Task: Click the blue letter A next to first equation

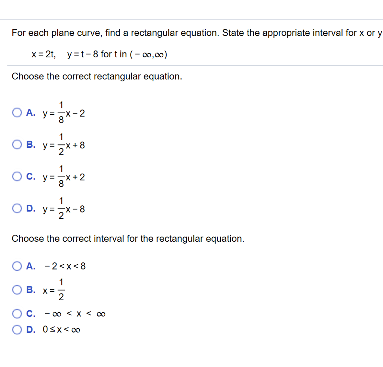Action: click(x=31, y=112)
